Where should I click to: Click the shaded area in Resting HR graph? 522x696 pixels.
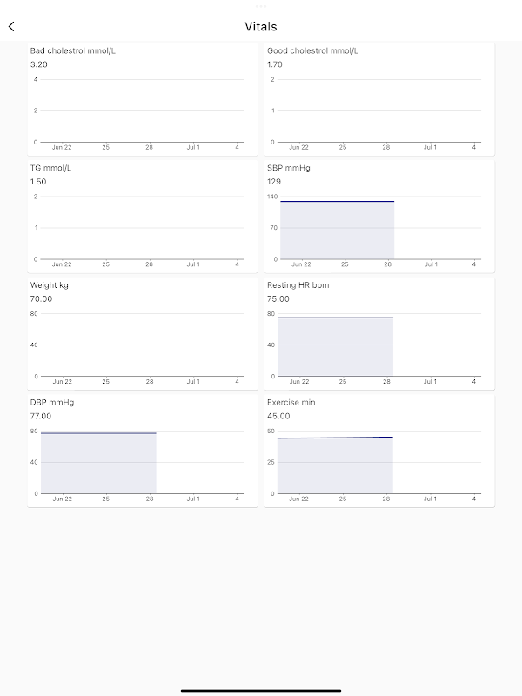coord(336,347)
